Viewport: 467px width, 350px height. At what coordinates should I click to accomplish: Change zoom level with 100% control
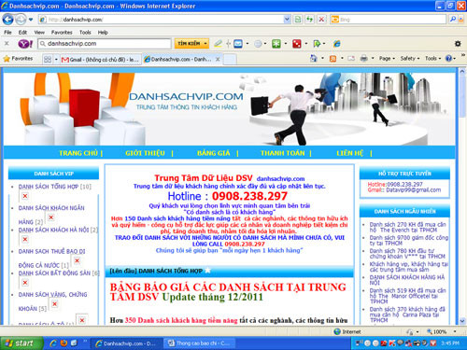click(x=441, y=331)
